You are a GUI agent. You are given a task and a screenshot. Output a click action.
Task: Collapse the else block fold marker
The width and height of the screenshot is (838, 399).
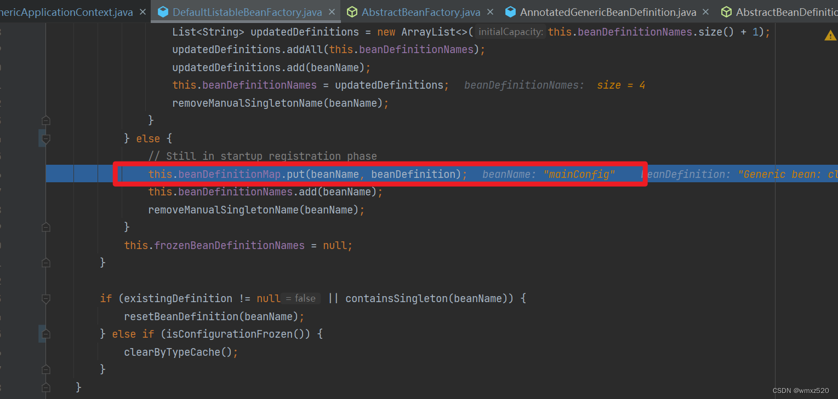[x=46, y=139]
